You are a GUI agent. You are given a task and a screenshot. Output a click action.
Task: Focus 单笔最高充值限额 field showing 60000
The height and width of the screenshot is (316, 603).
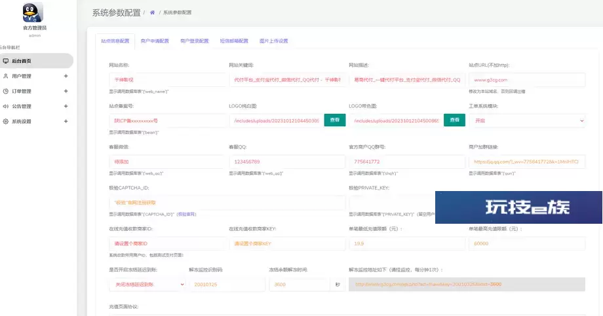pyautogui.click(x=527, y=243)
